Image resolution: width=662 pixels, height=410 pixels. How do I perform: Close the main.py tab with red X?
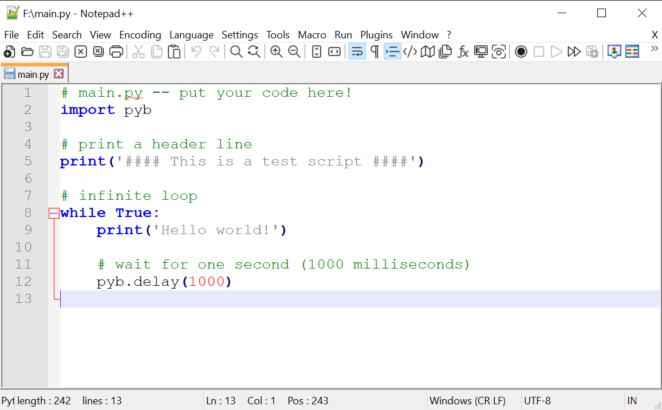[58, 74]
